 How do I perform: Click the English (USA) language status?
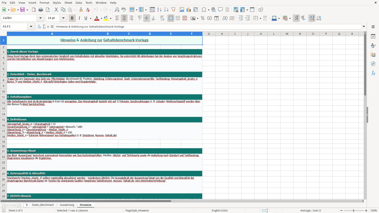(220, 210)
